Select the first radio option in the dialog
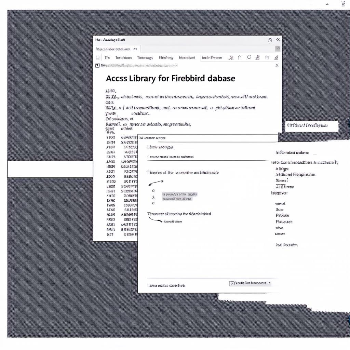Image resolution: width=350 pixels, height=350 pixels. pos(153,191)
